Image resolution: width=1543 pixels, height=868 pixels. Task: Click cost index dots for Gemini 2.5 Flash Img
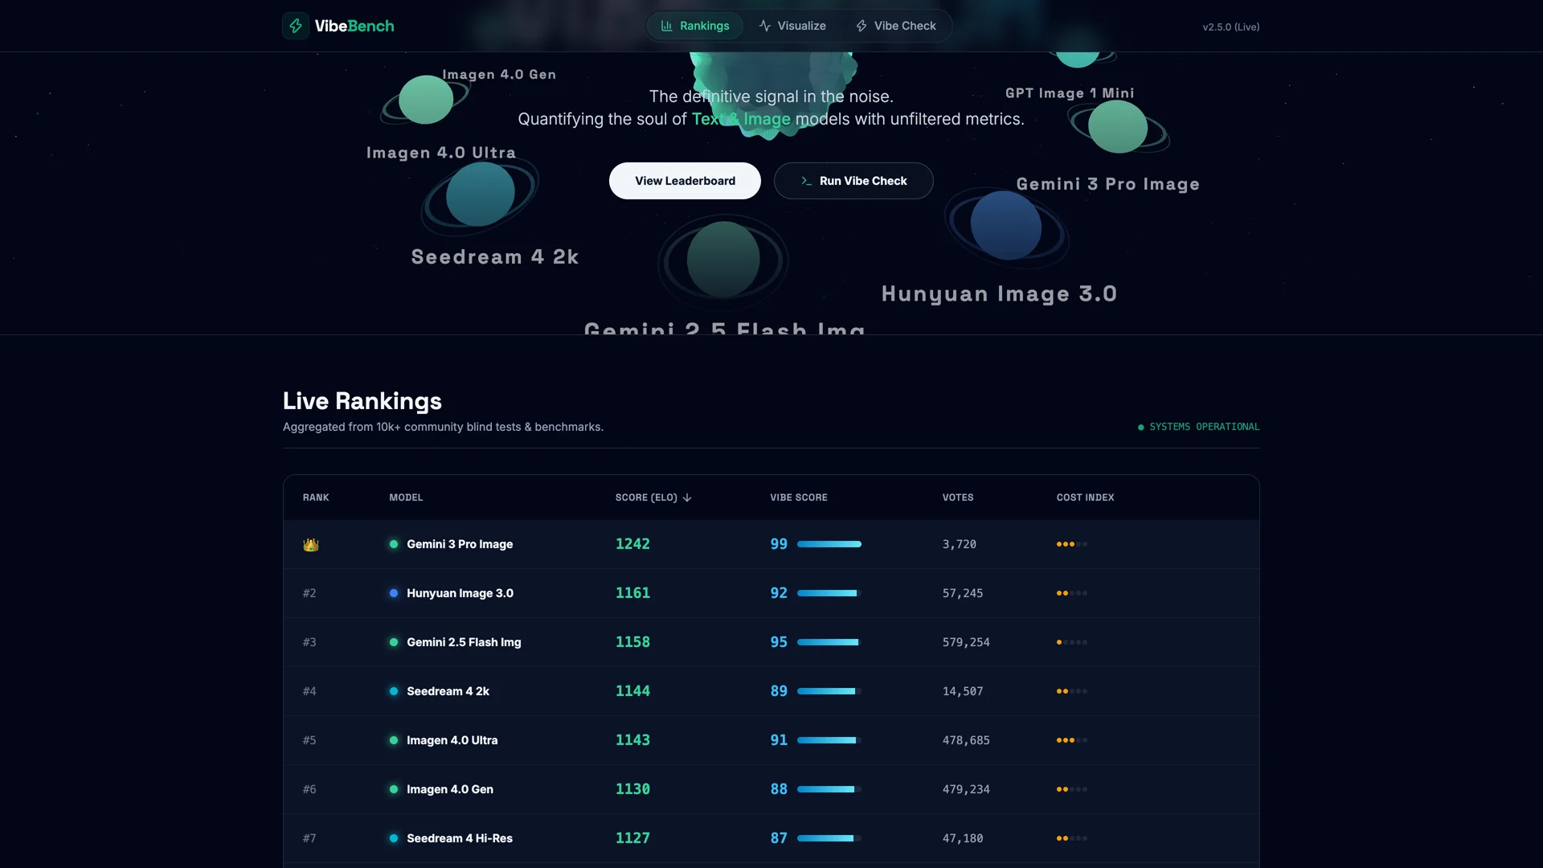[1072, 642]
